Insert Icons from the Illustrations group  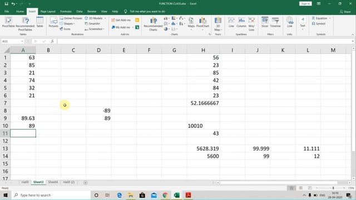65,29
